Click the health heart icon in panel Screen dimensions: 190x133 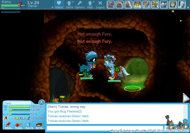click(x=5, y=107)
